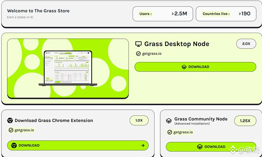262x157 pixels.
Task: Click the 'Download Grass Chrome Extension' title
Action: pyautogui.click(x=54, y=121)
